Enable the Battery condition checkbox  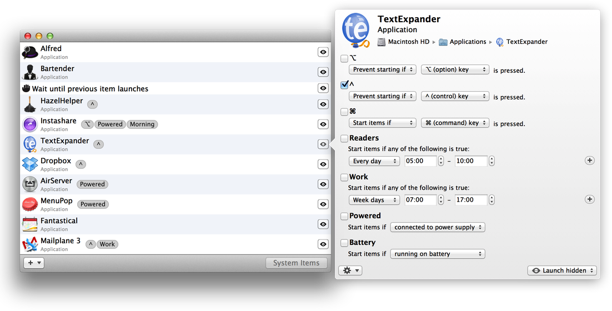click(344, 243)
